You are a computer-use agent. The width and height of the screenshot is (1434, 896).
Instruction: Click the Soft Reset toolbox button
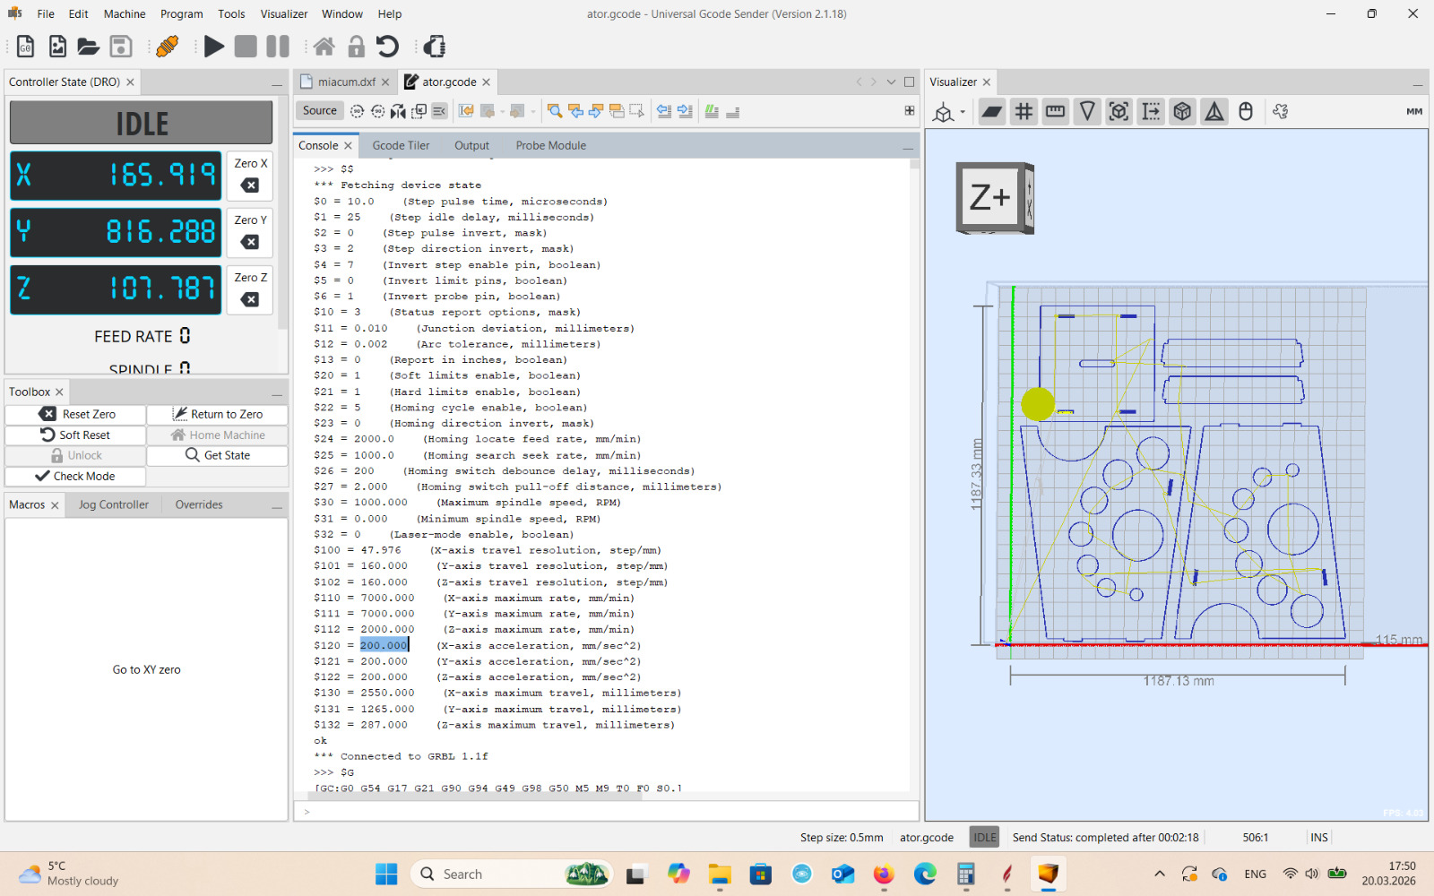click(x=75, y=435)
